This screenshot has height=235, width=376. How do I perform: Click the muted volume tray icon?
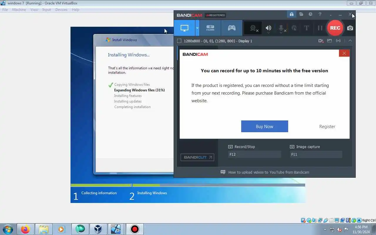click(339, 229)
